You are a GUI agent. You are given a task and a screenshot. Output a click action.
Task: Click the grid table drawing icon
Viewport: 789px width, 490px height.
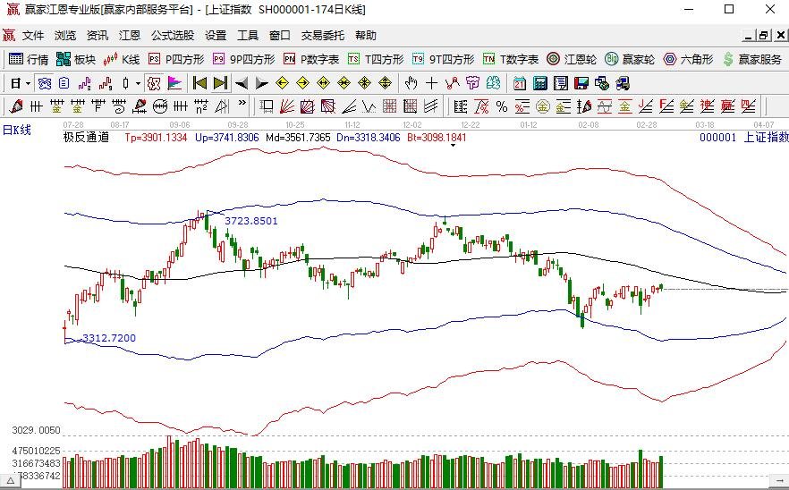coord(389,106)
